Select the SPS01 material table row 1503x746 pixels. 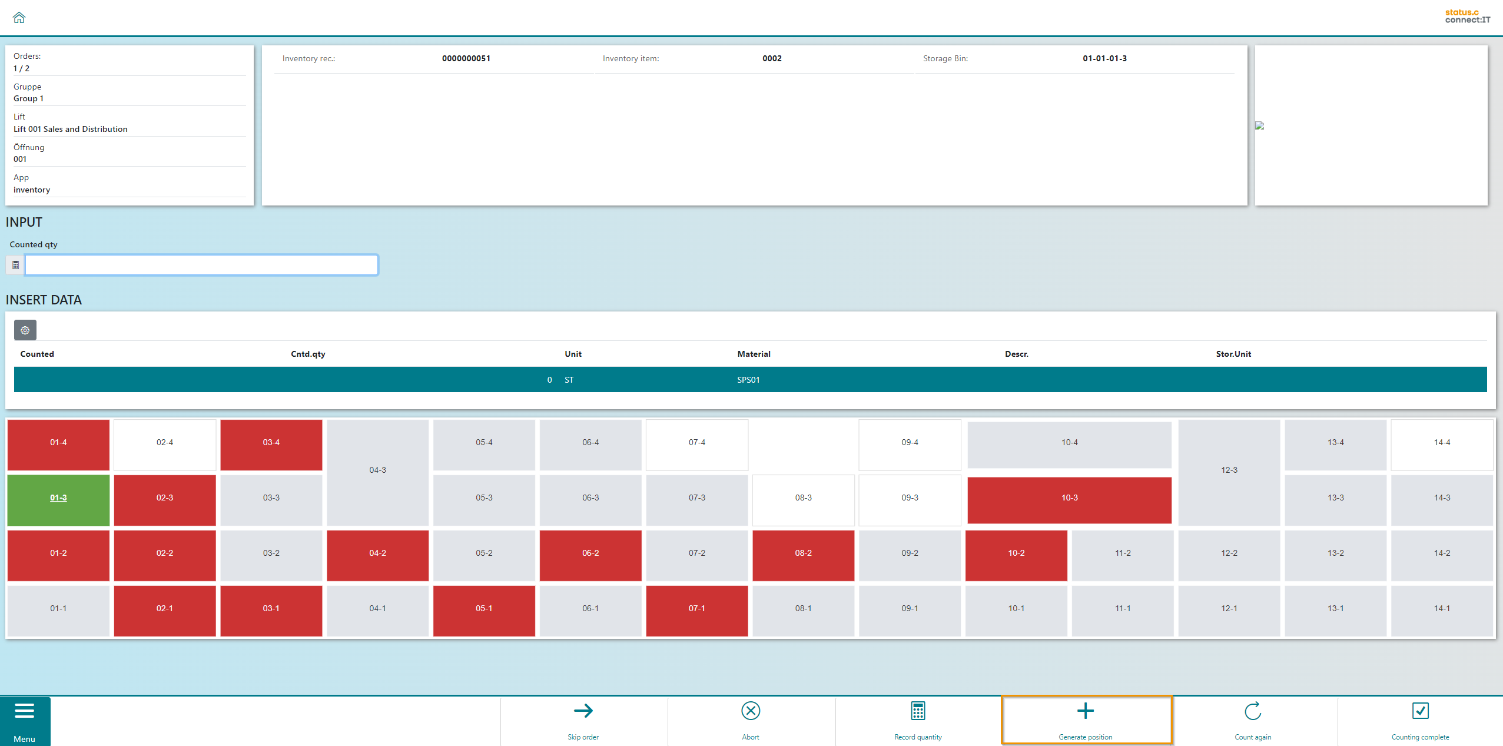point(748,380)
